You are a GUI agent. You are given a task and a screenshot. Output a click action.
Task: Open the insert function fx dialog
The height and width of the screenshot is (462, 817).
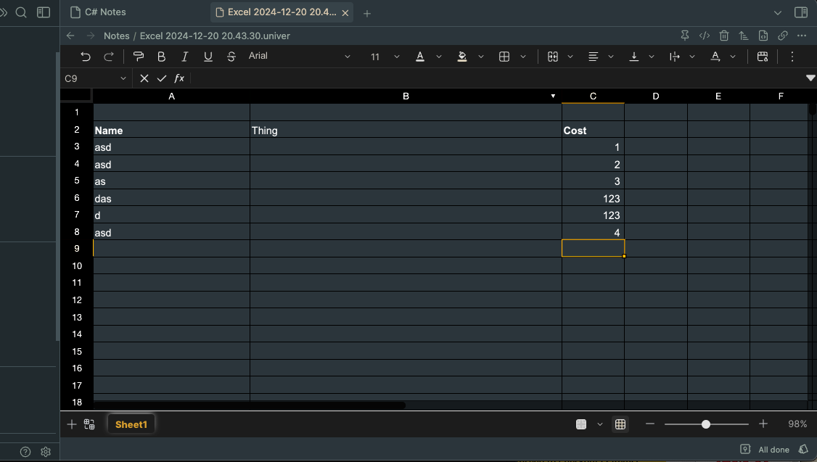click(x=178, y=78)
